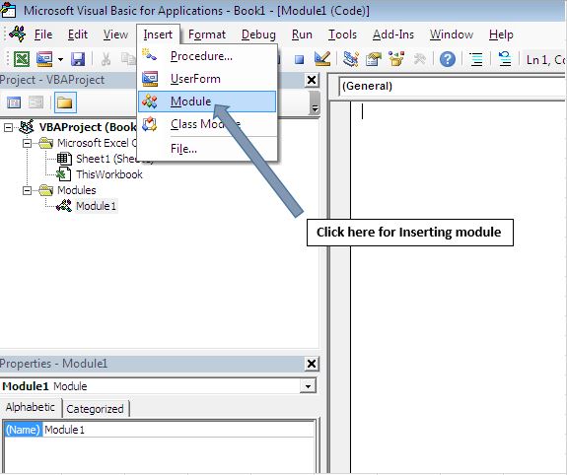The image size is (567, 475).
Task: Switch to the Categorized properties tab
Action: (x=95, y=409)
